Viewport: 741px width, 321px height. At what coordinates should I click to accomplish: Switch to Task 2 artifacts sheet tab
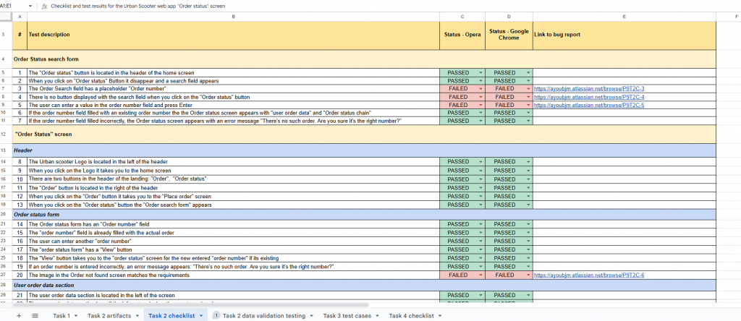pyautogui.click(x=109, y=316)
